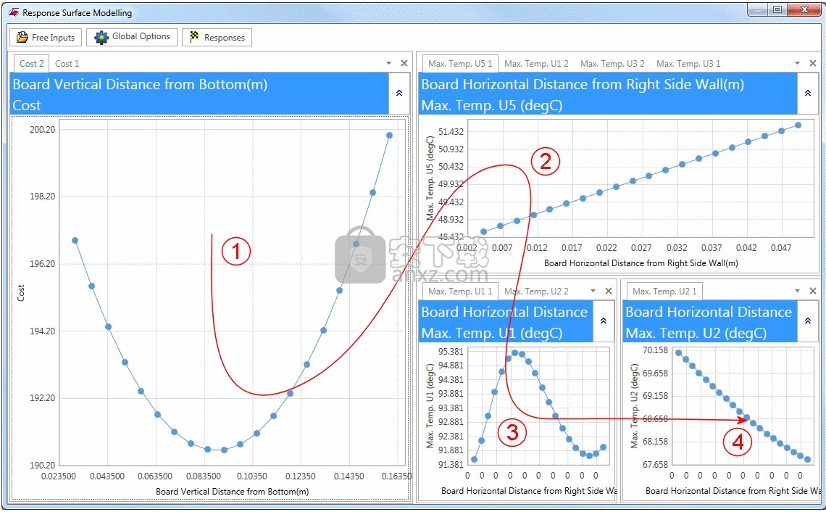Click the 'Max. Temp. U1 (degC)' header text
Viewport: 826px width, 512px height.
point(492,334)
